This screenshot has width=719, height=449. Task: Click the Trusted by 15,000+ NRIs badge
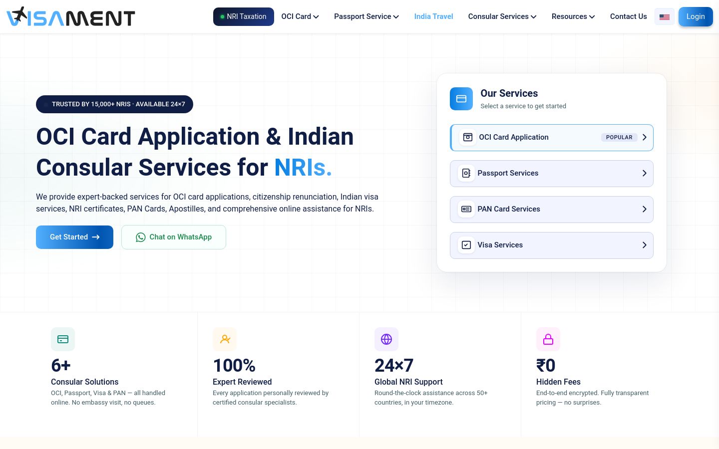pos(114,104)
